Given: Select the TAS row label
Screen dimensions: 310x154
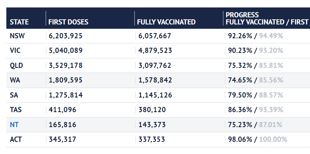Looking at the screenshot, I should [15, 110].
